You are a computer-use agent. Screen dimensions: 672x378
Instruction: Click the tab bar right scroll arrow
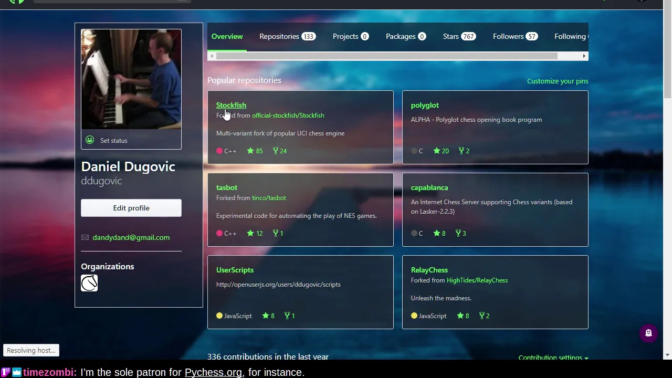pyautogui.click(x=584, y=56)
